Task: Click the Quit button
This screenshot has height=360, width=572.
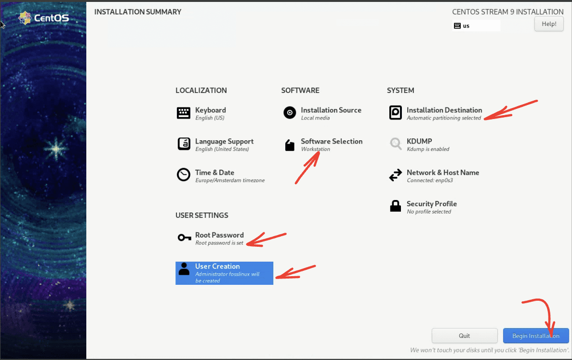Action: pyautogui.click(x=465, y=335)
